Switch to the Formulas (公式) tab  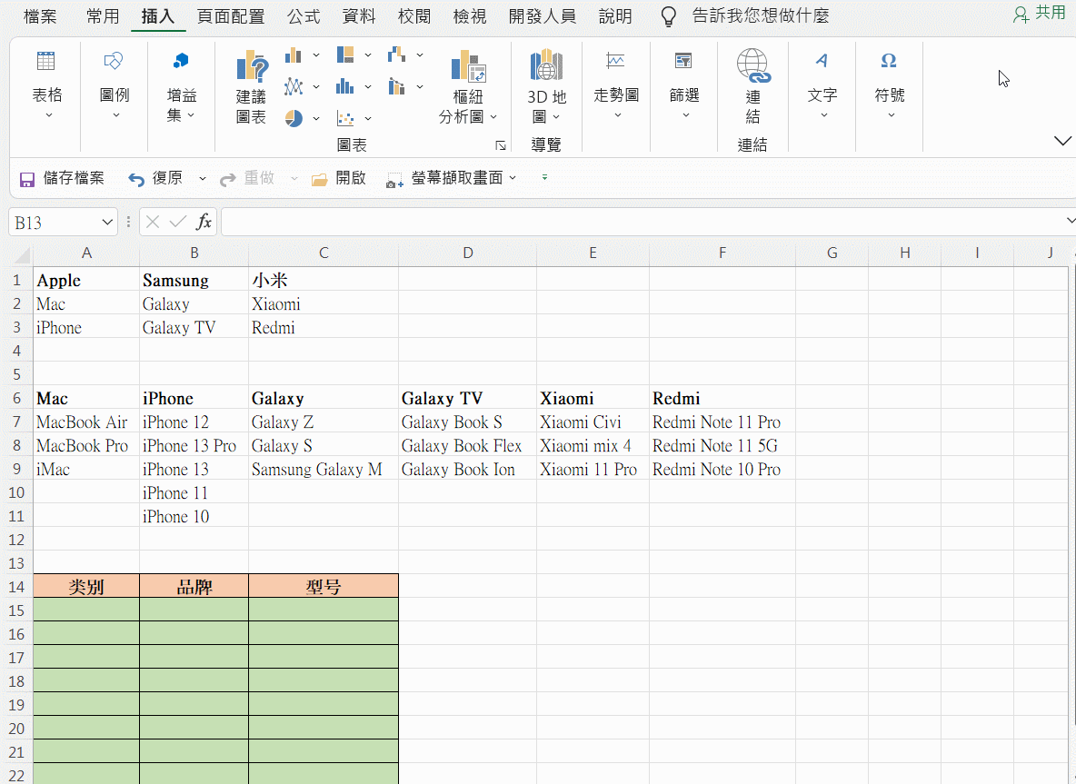tap(303, 16)
